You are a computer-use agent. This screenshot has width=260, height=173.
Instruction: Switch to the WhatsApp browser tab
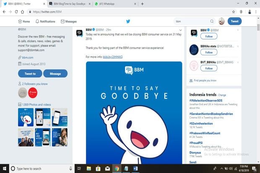114,4
